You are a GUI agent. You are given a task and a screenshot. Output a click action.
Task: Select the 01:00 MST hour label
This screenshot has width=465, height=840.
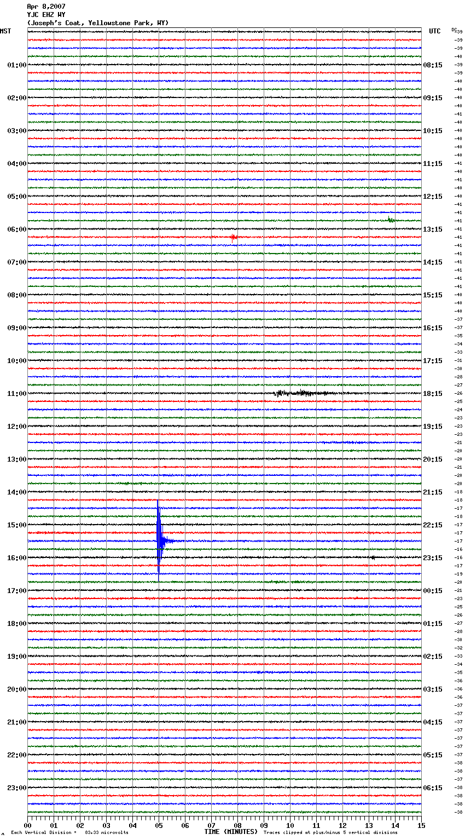pos(17,65)
